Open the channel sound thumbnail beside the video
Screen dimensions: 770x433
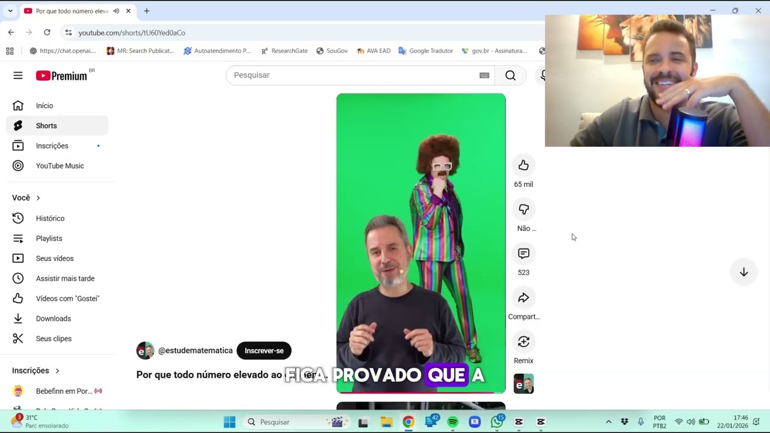[x=523, y=384]
